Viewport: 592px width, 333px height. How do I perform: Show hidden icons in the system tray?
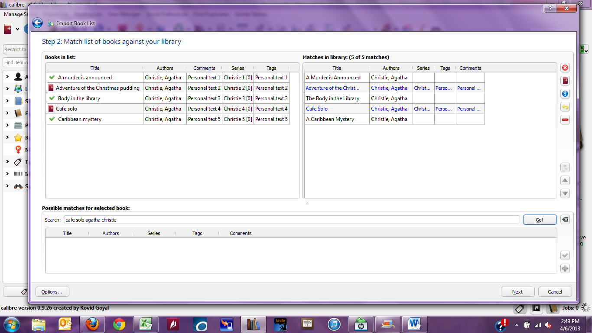click(517, 324)
